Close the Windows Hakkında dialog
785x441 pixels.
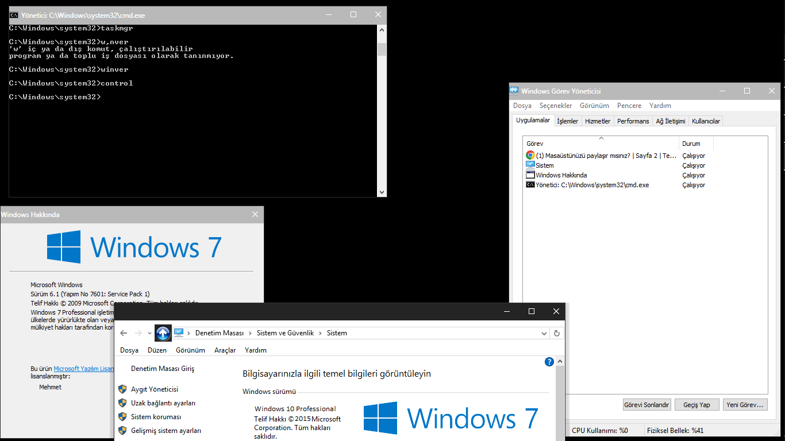(x=255, y=214)
